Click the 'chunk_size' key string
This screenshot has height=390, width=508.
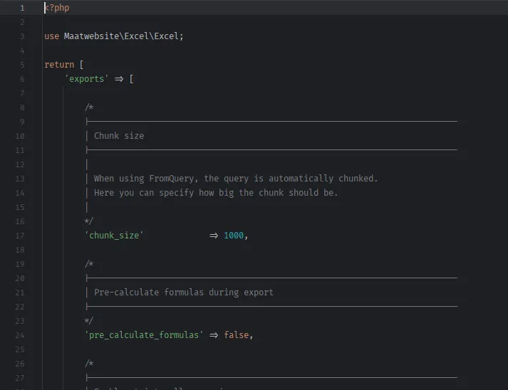click(114, 236)
